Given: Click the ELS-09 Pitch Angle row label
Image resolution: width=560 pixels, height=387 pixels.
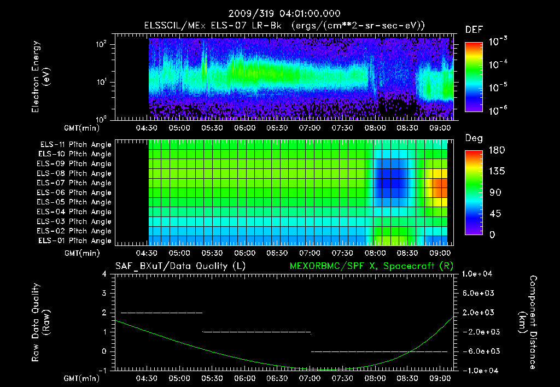Looking at the screenshot, I should coord(74,164).
